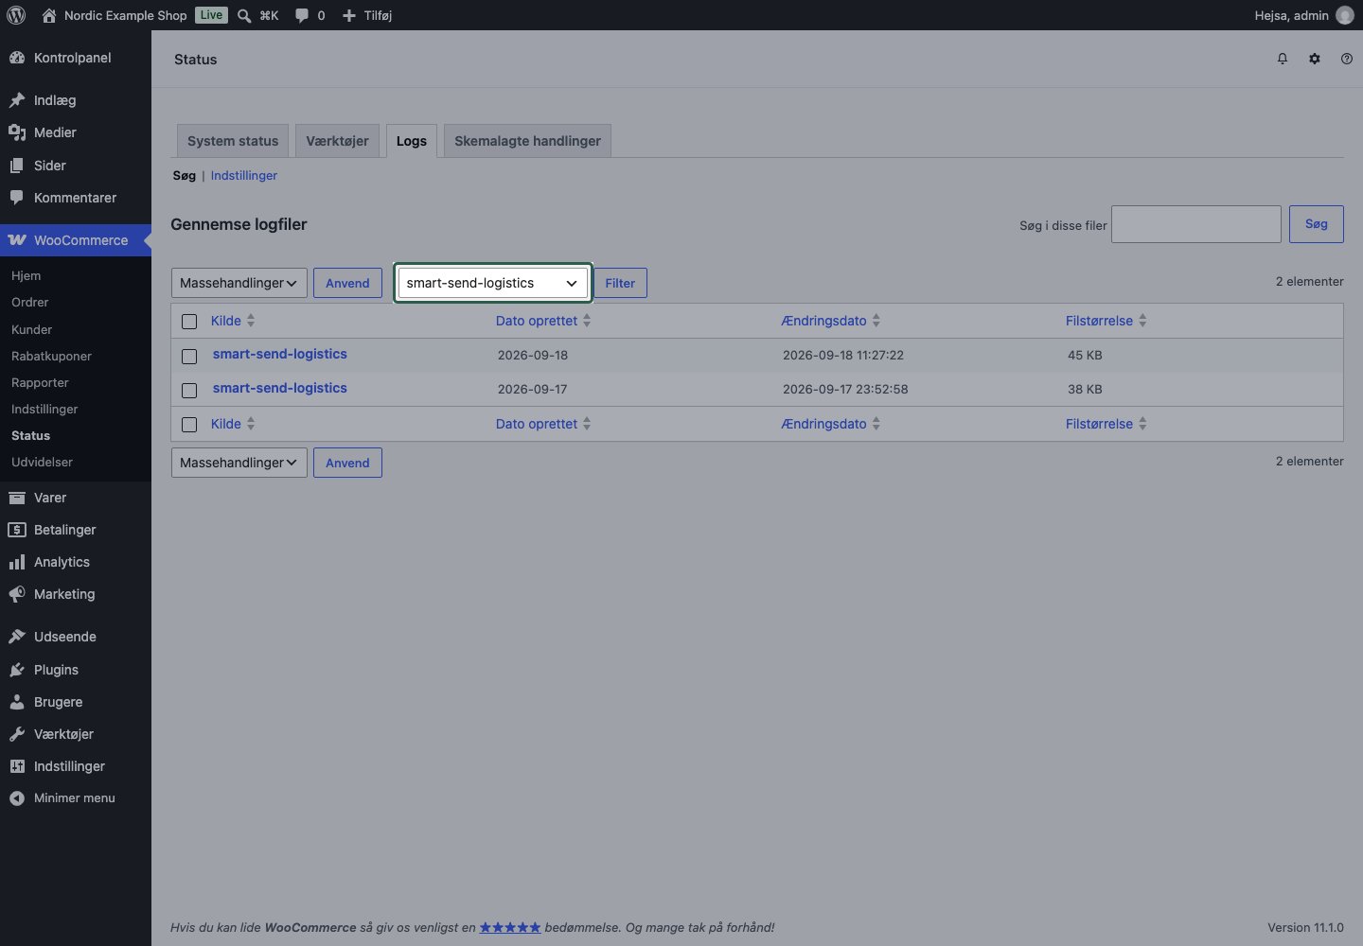Click the Indlæg pin icon
Image resolution: width=1363 pixels, height=946 pixels.
17,100
